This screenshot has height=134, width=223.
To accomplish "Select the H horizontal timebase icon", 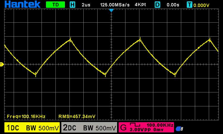I will [x=72, y=5].
